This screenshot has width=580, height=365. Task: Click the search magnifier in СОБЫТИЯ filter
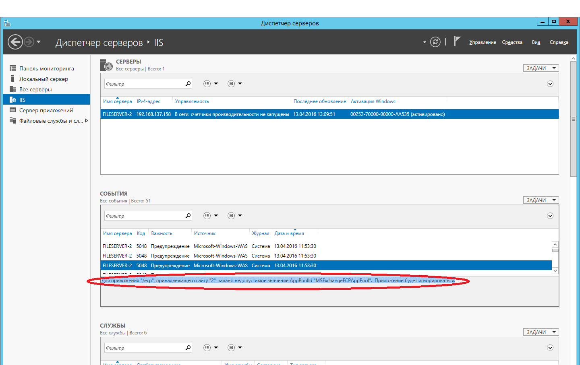click(x=188, y=216)
